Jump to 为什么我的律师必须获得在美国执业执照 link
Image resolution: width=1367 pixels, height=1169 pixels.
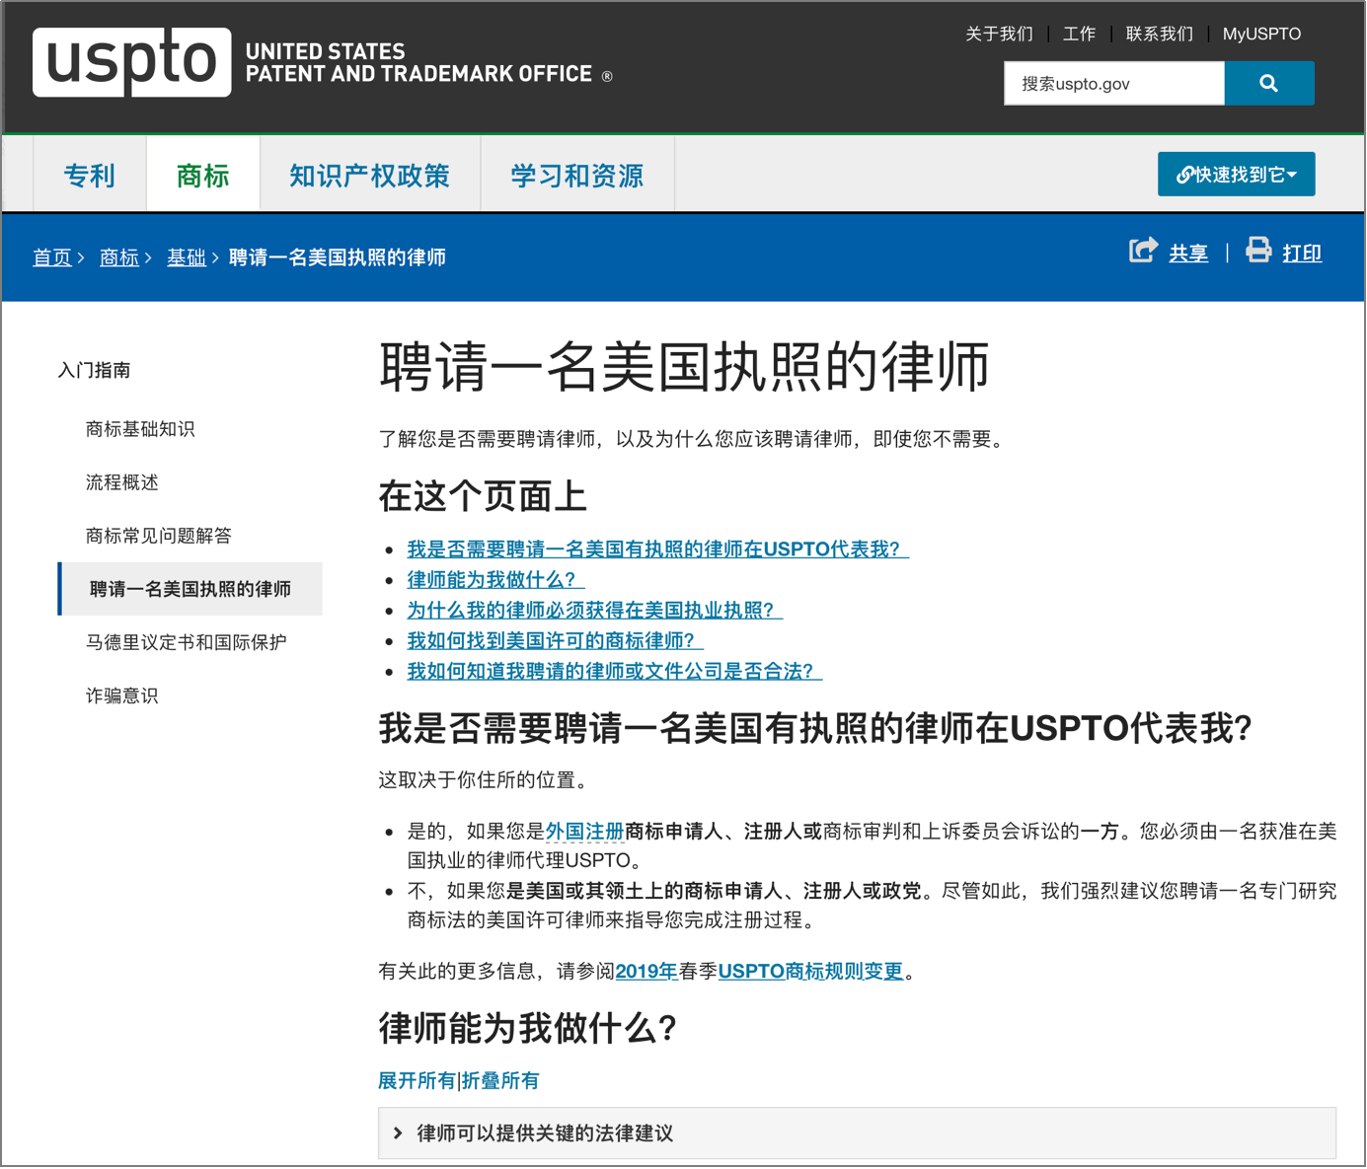click(x=594, y=610)
